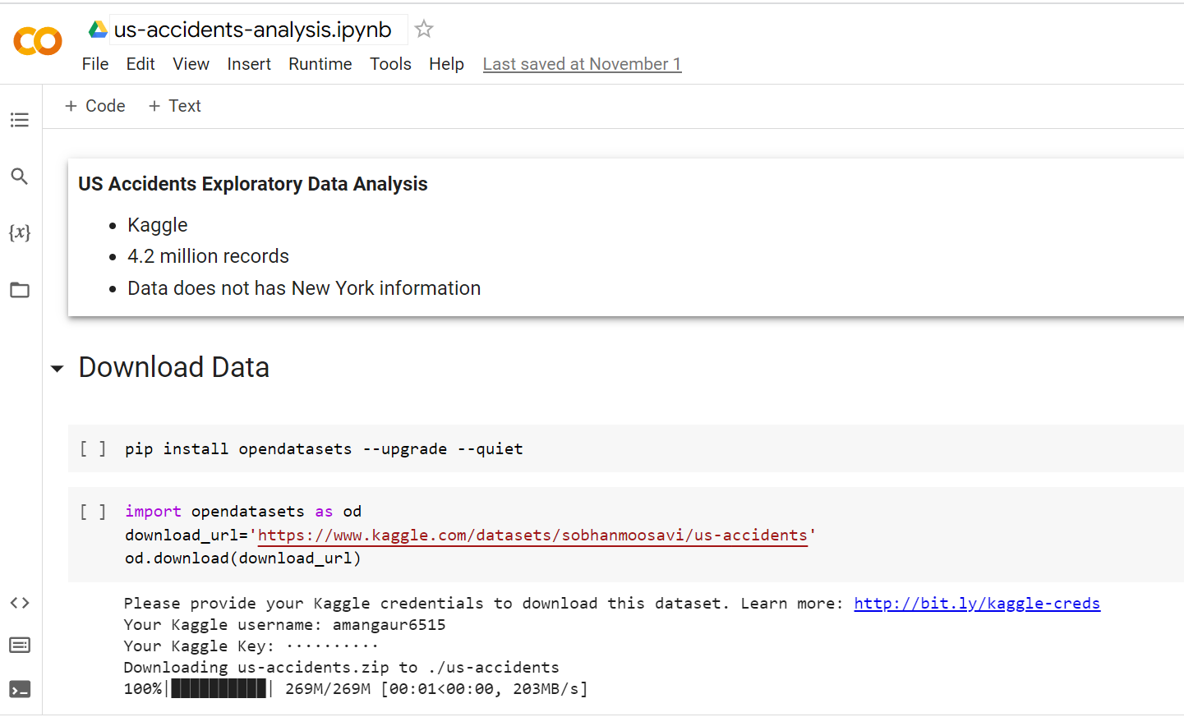The width and height of the screenshot is (1184, 717).
Task: Add a new code cell
Action: click(94, 105)
